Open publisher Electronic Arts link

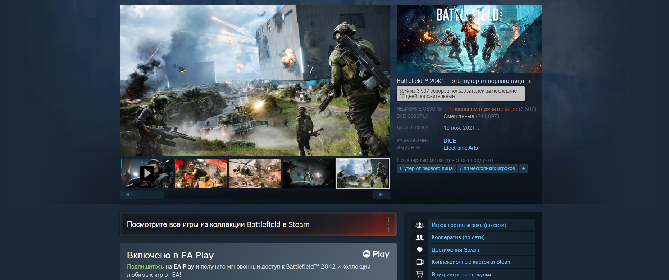460,148
